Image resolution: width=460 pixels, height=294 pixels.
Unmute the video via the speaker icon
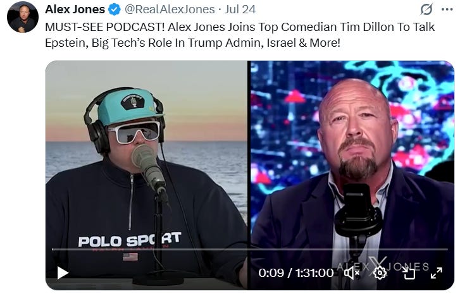tap(351, 273)
